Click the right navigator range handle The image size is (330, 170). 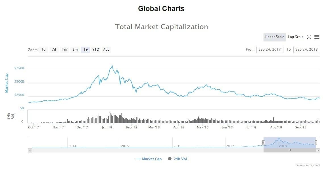pos(316,143)
